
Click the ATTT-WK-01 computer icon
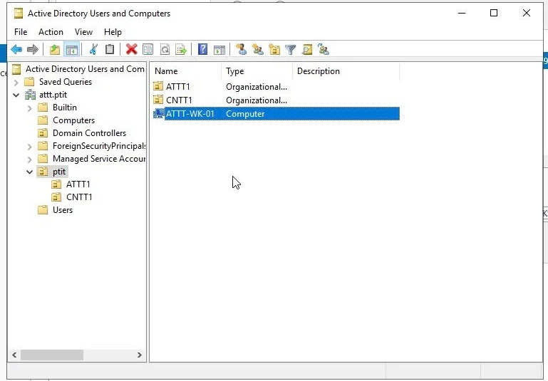(x=159, y=113)
